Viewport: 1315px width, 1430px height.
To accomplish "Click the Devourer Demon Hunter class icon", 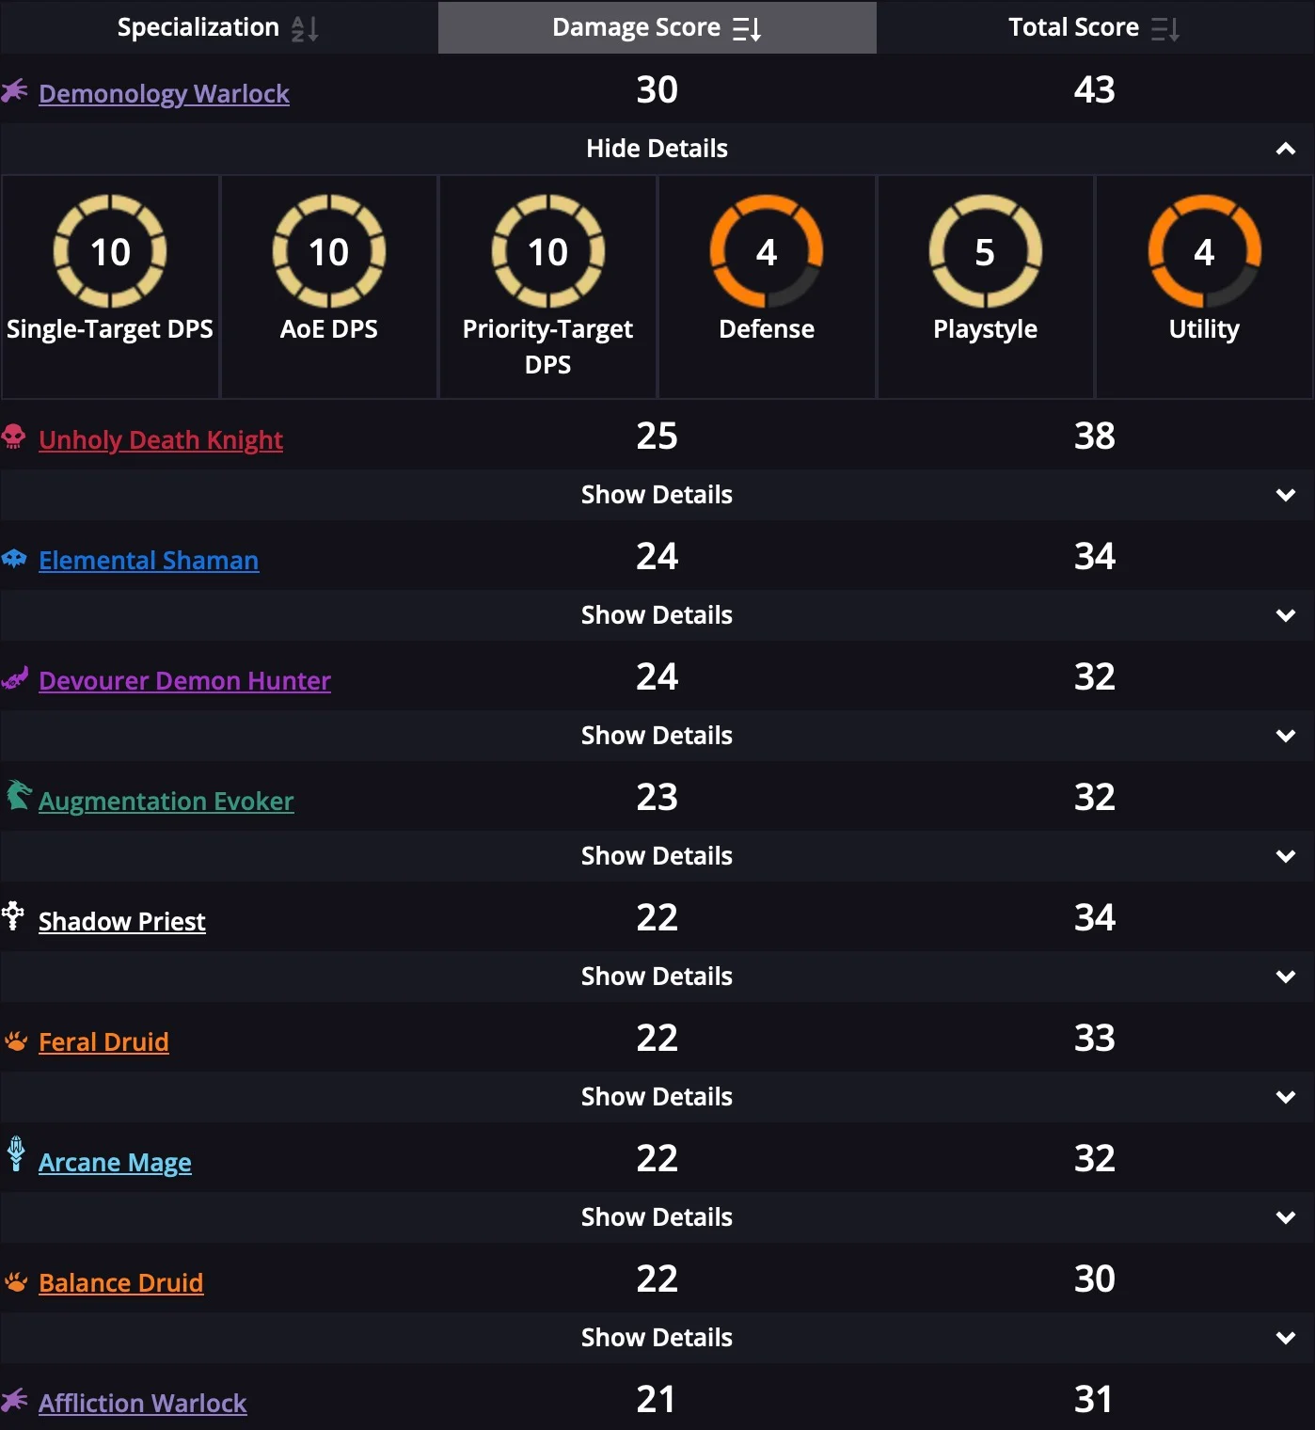I will (15, 678).
